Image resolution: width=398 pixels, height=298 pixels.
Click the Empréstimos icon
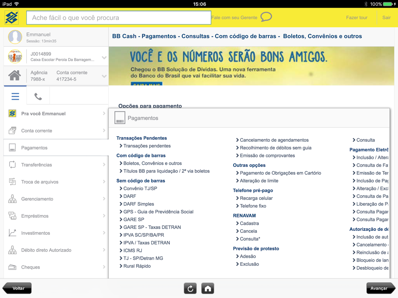12,216
